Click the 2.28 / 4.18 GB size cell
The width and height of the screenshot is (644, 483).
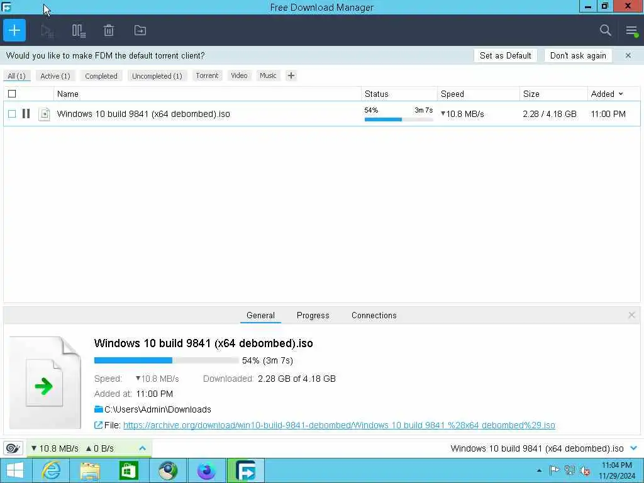[x=550, y=114]
